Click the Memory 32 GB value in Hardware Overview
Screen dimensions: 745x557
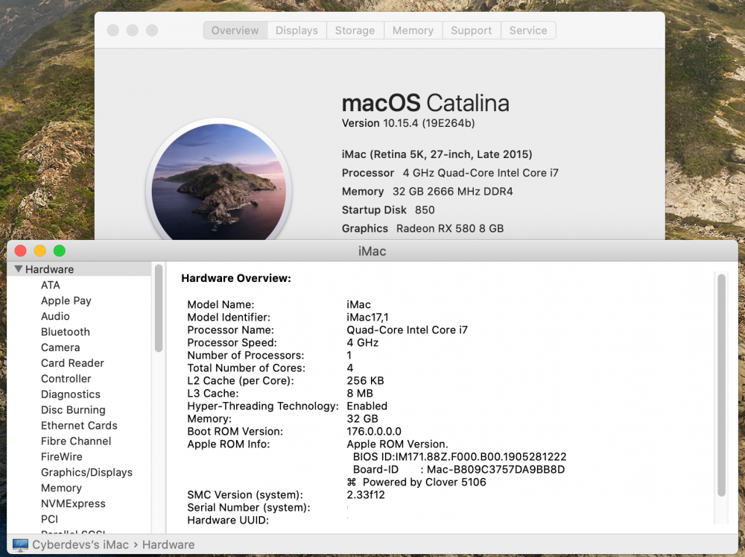tap(363, 418)
